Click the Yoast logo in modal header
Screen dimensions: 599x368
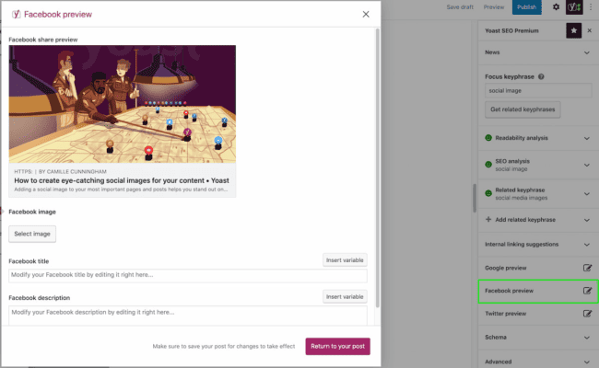(15, 15)
